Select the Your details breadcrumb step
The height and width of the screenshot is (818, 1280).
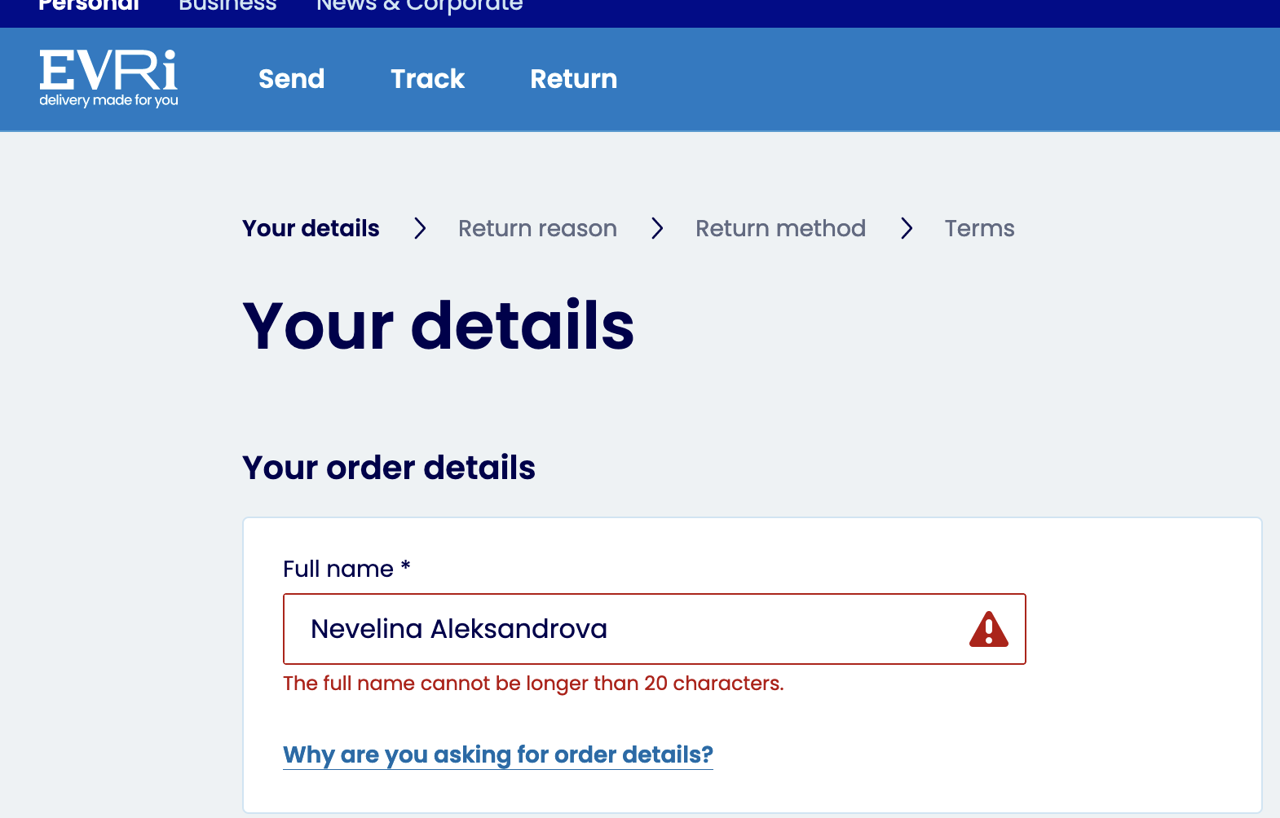[311, 229]
